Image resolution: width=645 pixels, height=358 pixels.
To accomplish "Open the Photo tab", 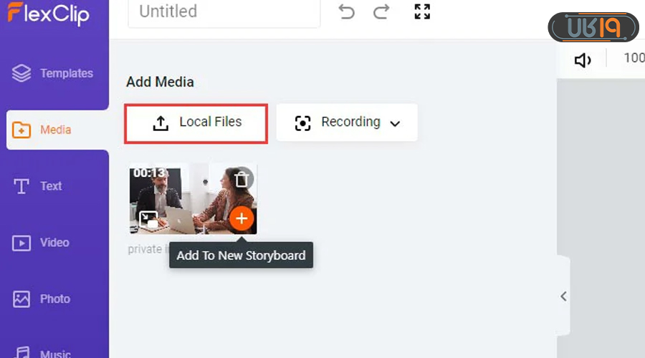I will (x=54, y=299).
